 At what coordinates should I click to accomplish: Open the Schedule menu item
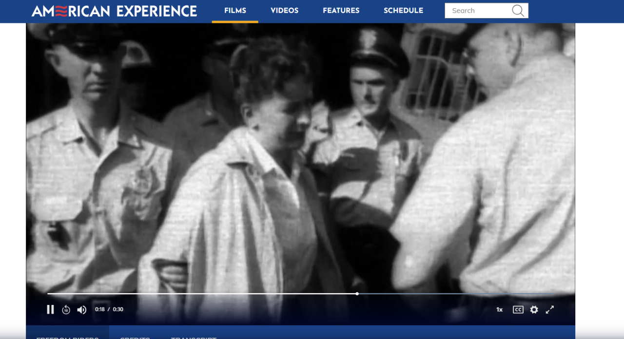coord(403,11)
